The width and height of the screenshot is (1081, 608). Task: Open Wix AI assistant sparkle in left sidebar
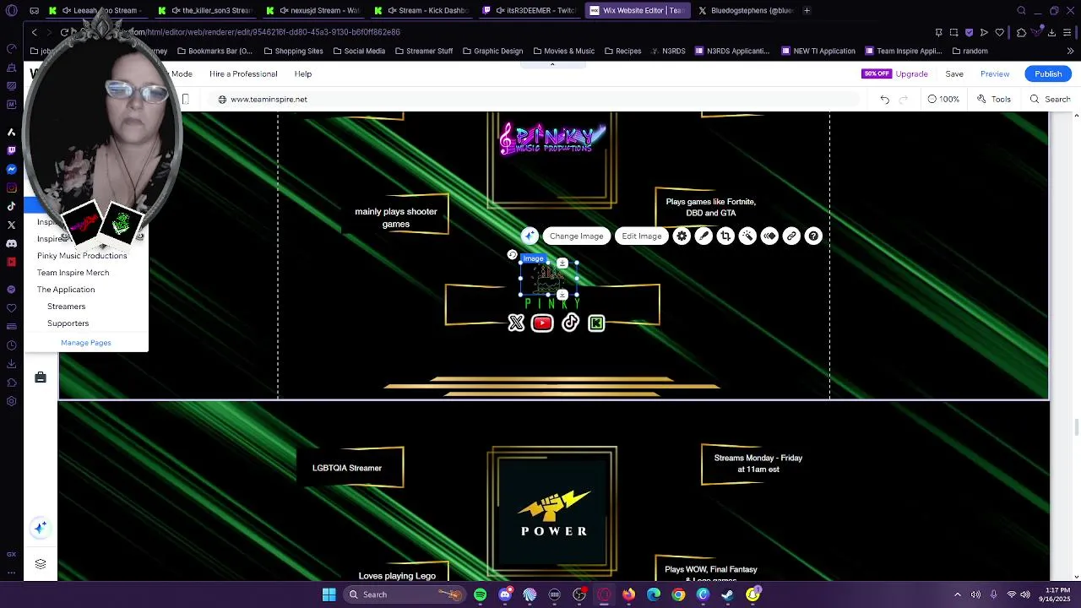point(40,528)
